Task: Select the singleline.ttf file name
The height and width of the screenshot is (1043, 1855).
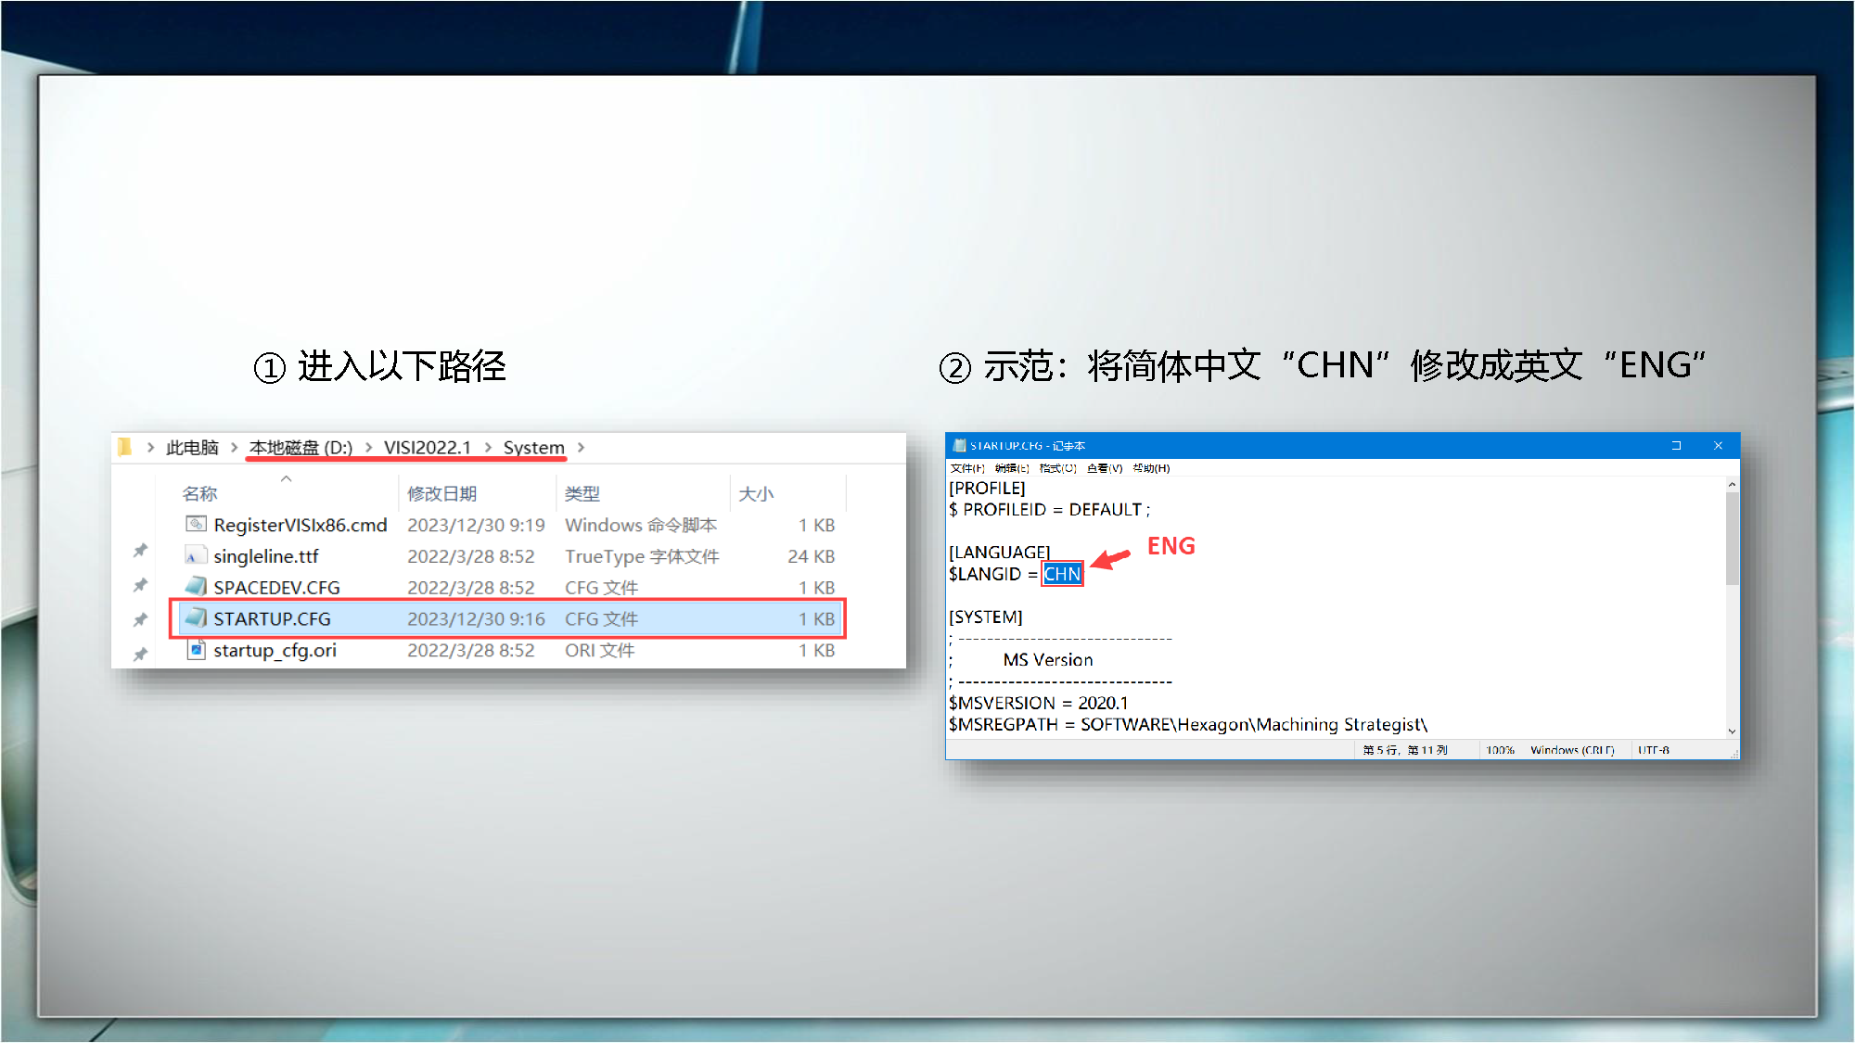Action: [265, 556]
